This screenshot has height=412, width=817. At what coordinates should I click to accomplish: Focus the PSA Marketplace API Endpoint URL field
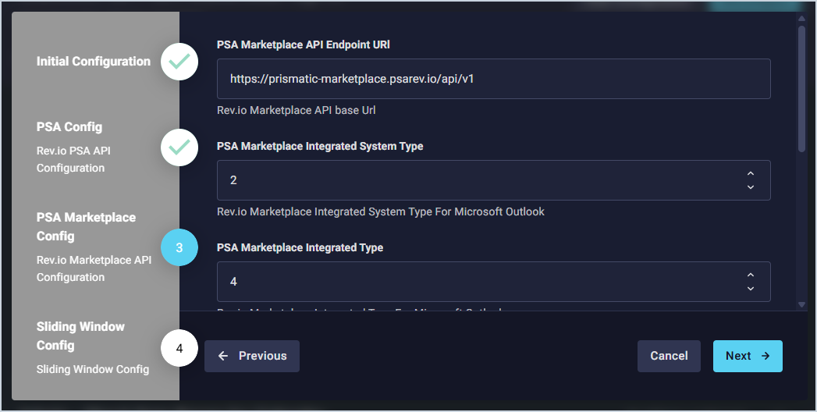[x=493, y=79]
